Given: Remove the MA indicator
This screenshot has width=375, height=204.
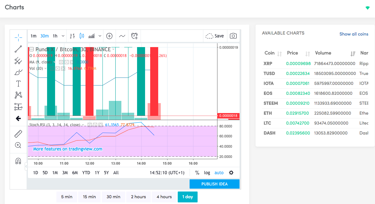Looking at the screenshot, I should coord(72,62).
